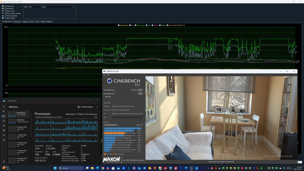The width and height of the screenshot is (304, 171).
Task: Switch to Clocks tab
Action: (x=37, y=22)
